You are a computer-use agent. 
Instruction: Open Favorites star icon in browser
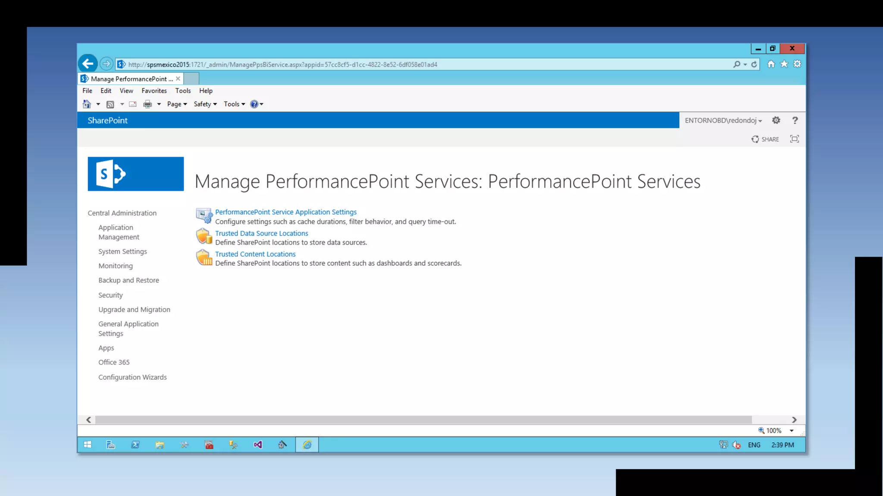(784, 64)
